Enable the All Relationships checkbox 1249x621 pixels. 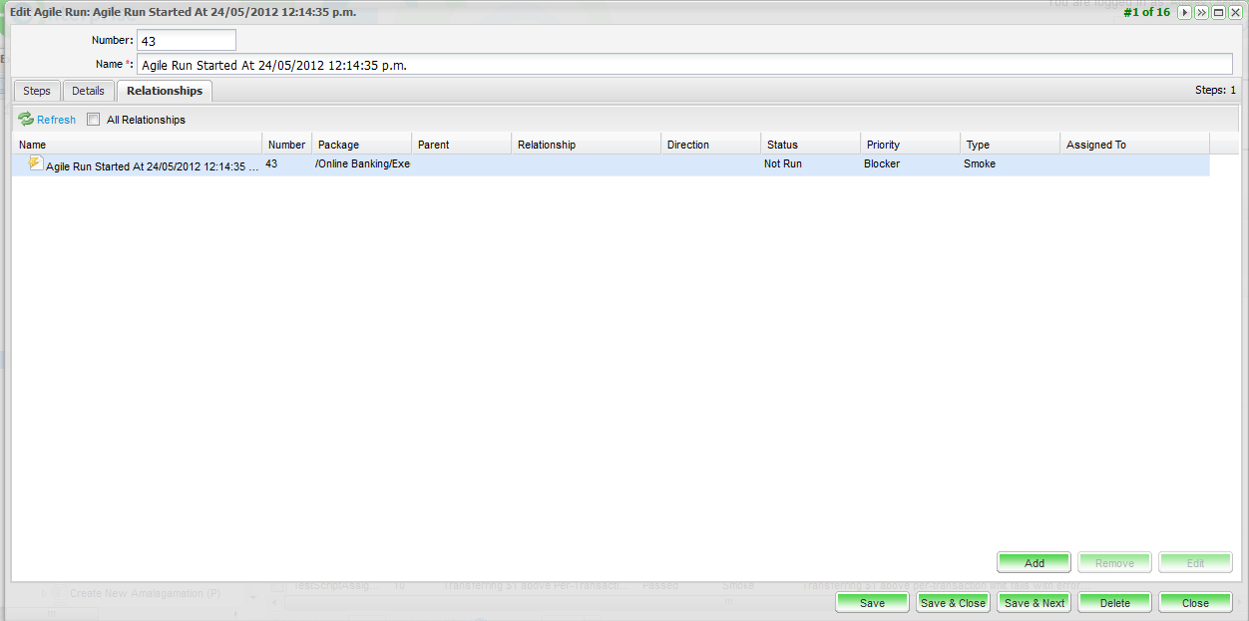pos(94,120)
